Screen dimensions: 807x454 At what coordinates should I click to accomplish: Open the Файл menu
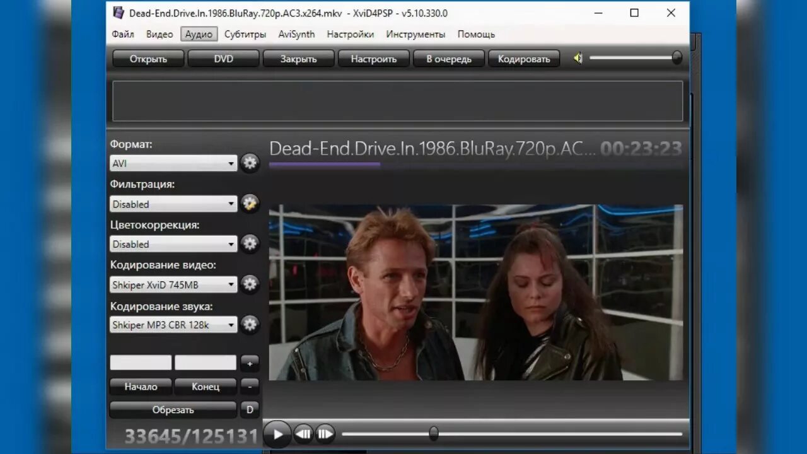tap(123, 34)
